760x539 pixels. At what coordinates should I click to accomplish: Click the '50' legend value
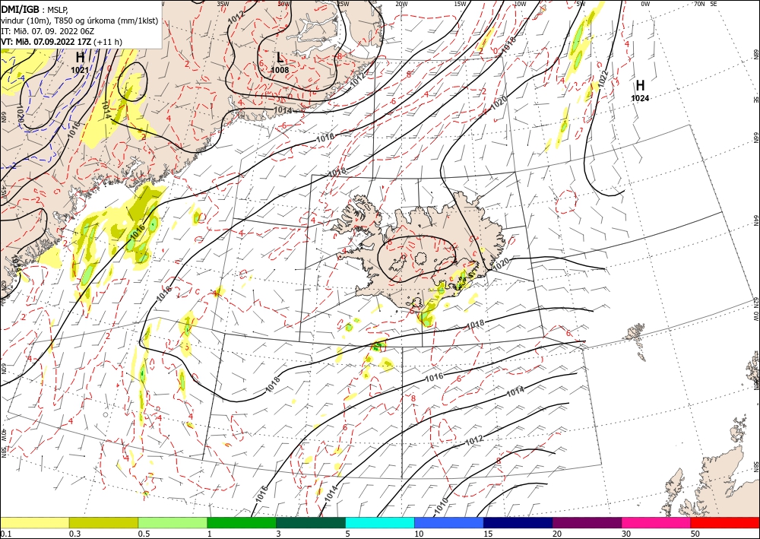(696, 534)
